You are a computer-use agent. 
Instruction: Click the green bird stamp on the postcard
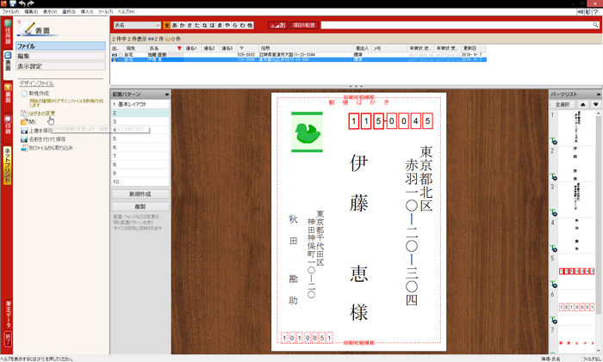tap(307, 132)
